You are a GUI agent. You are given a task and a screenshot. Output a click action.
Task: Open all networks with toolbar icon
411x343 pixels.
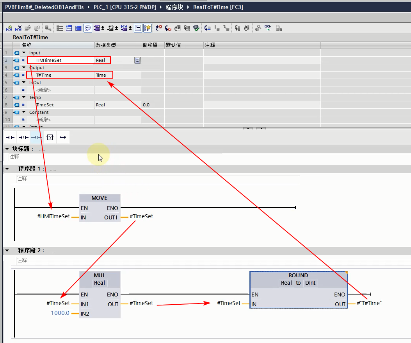click(x=69, y=28)
